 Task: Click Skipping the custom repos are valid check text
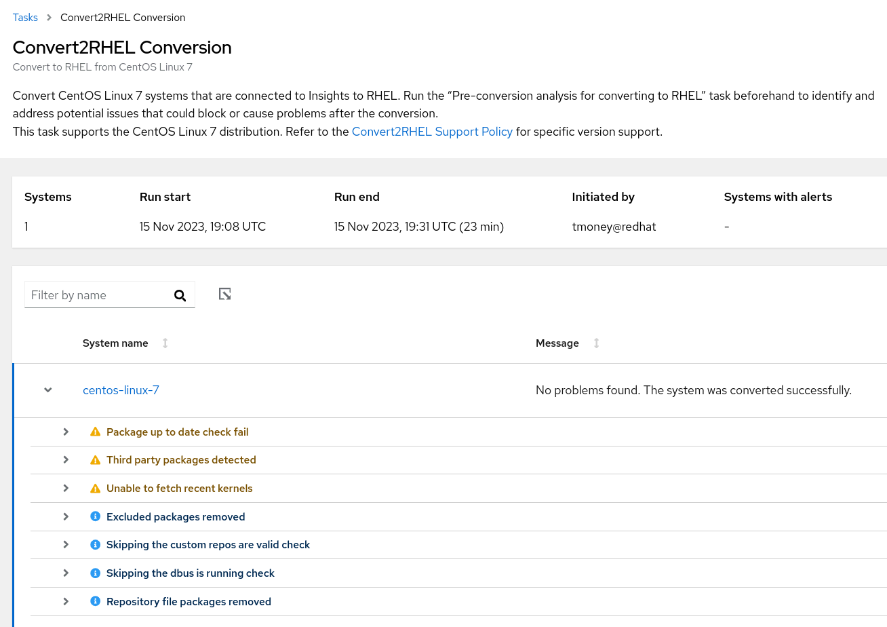(208, 545)
